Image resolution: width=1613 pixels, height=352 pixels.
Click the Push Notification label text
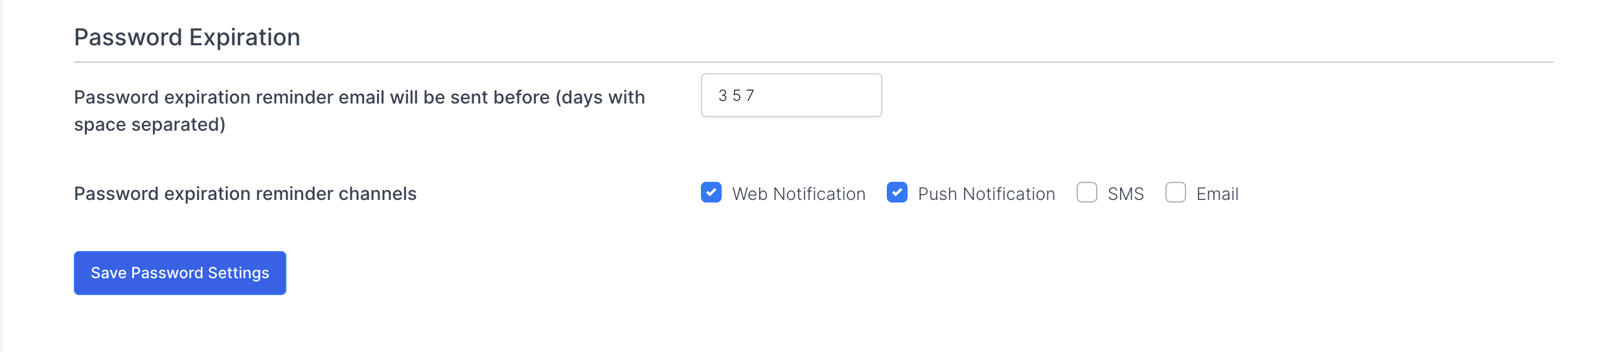pos(986,194)
